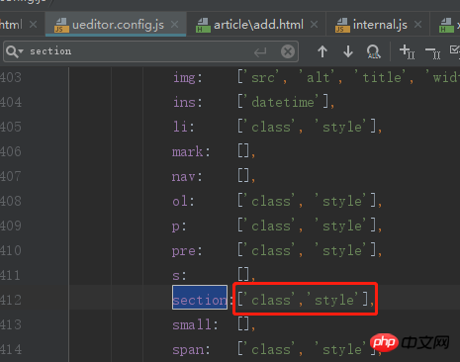
Task: Click the new line arrow in search
Action: coord(260,51)
